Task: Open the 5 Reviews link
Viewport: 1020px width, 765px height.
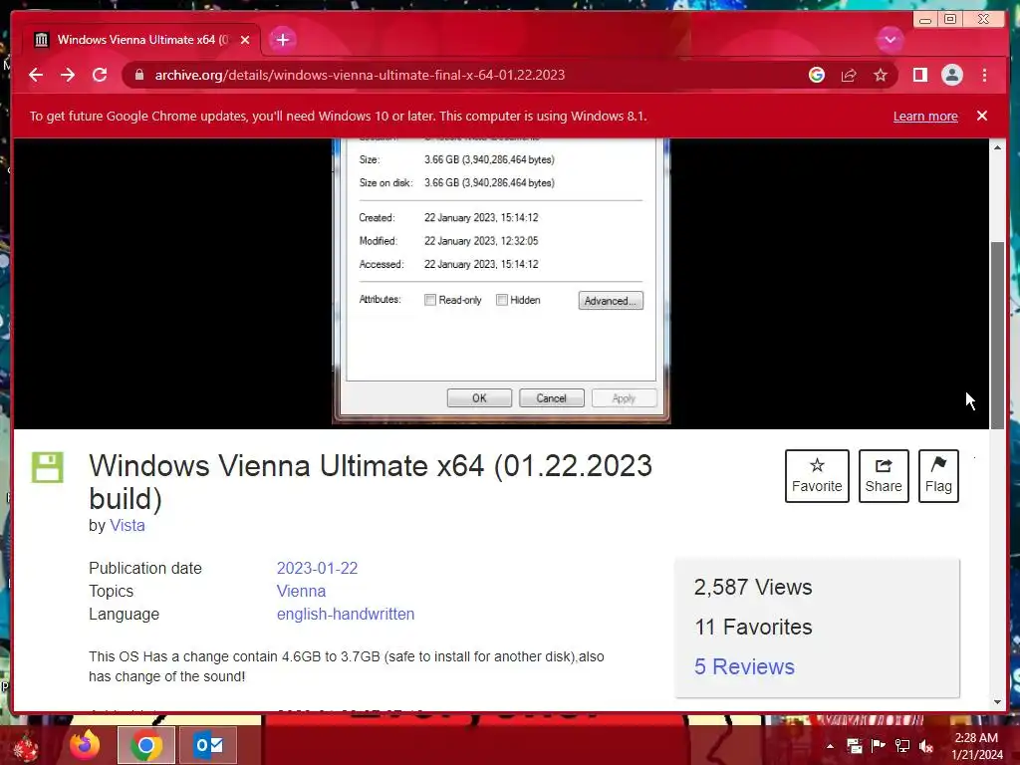Action: tap(743, 666)
